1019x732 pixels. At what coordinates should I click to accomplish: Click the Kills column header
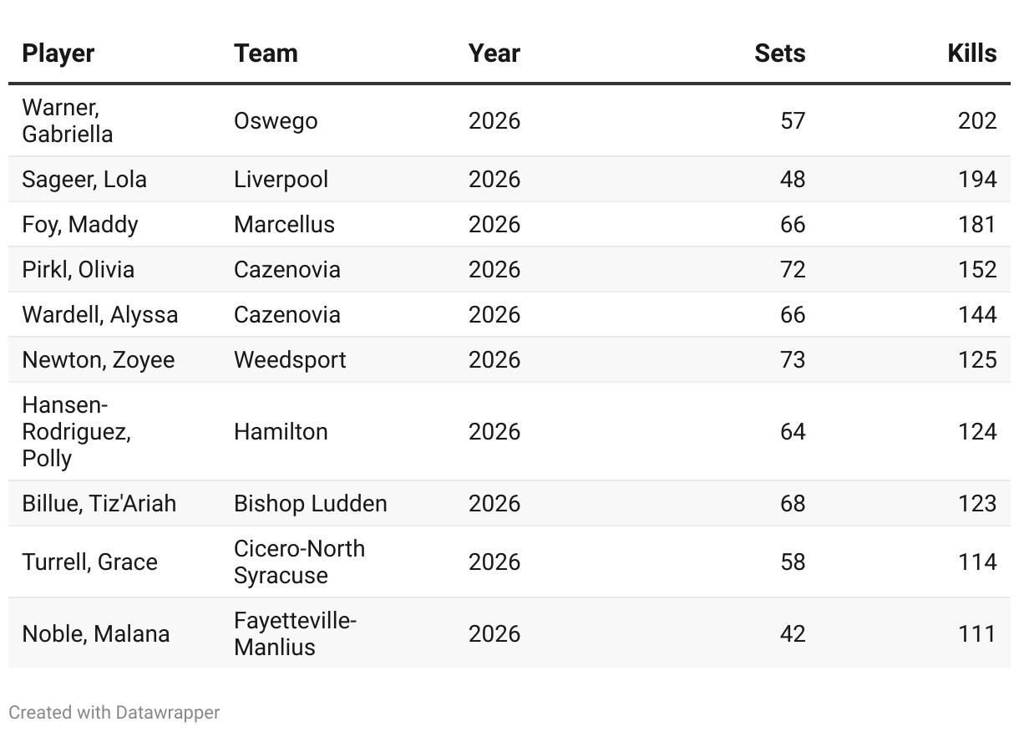(971, 53)
